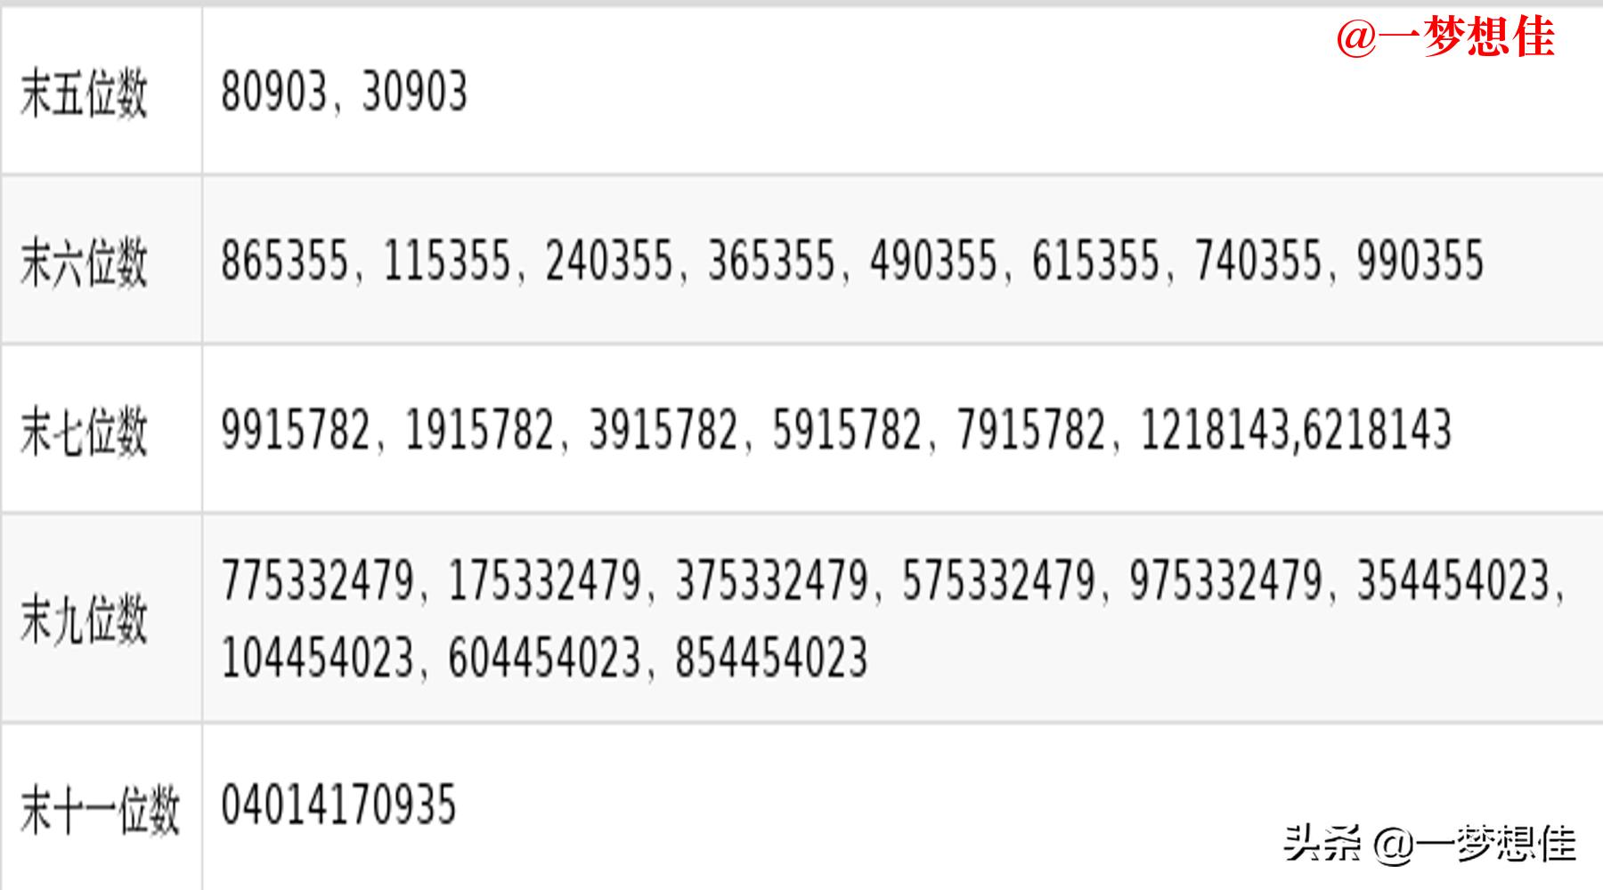Select the number 865355

point(284,261)
